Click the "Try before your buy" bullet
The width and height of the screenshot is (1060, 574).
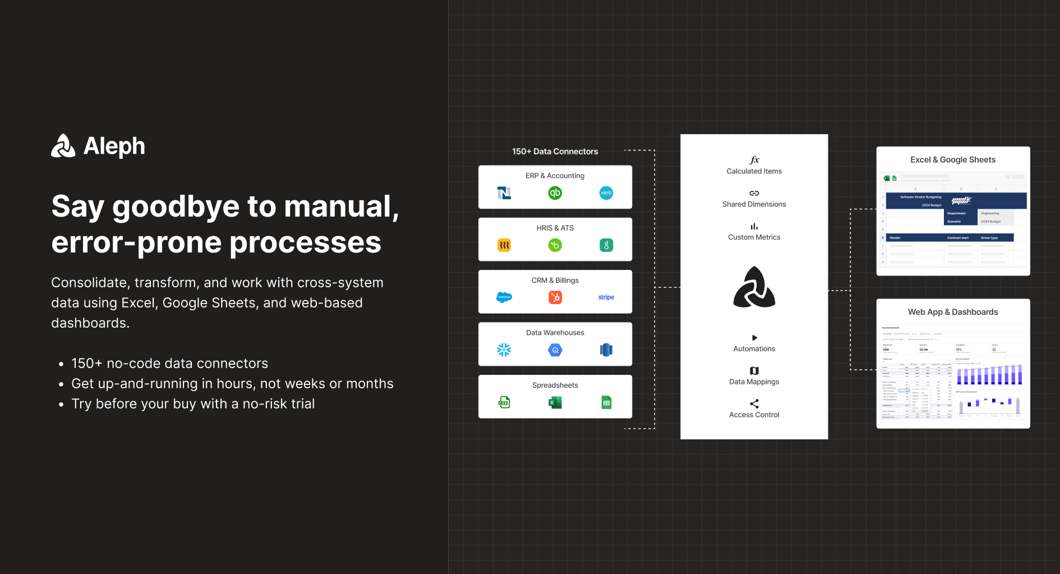[x=193, y=403]
